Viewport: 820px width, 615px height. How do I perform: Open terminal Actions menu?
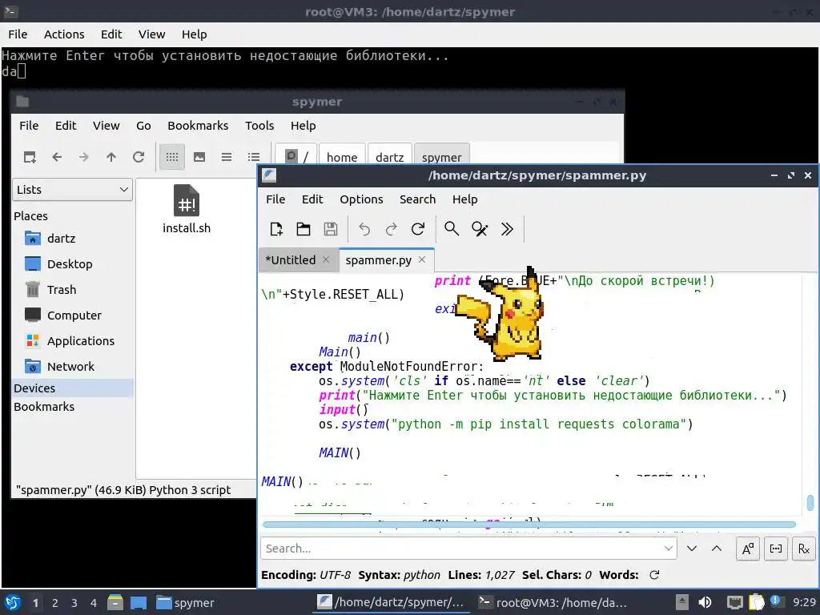64,34
